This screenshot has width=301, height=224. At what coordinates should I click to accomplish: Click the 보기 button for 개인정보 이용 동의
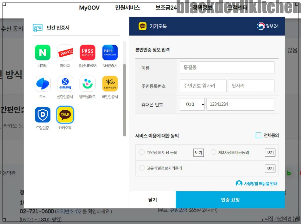click(198, 153)
